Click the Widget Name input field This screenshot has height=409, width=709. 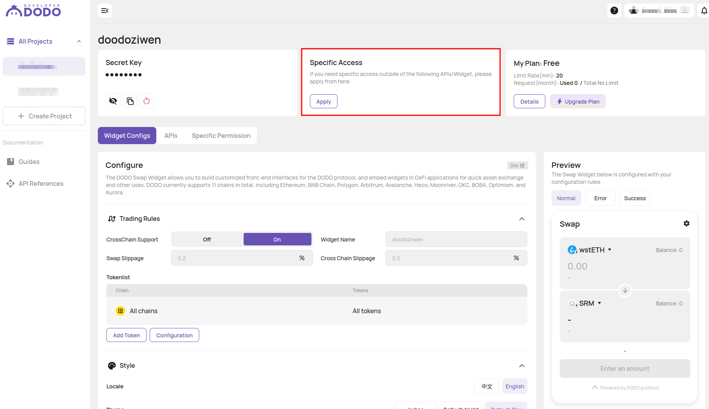(456, 239)
